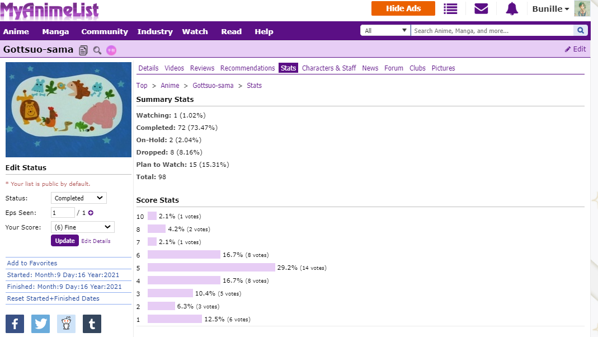Share on Twitter
This screenshot has width=598, height=337.
point(40,324)
